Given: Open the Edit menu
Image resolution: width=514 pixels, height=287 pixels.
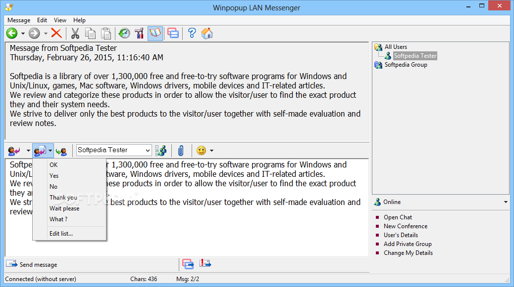Looking at the screenshot, I should tap(42, 20).
